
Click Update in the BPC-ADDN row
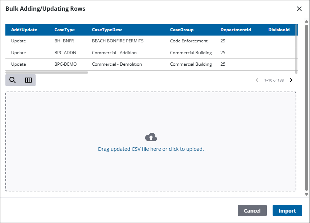coord(18,53)
